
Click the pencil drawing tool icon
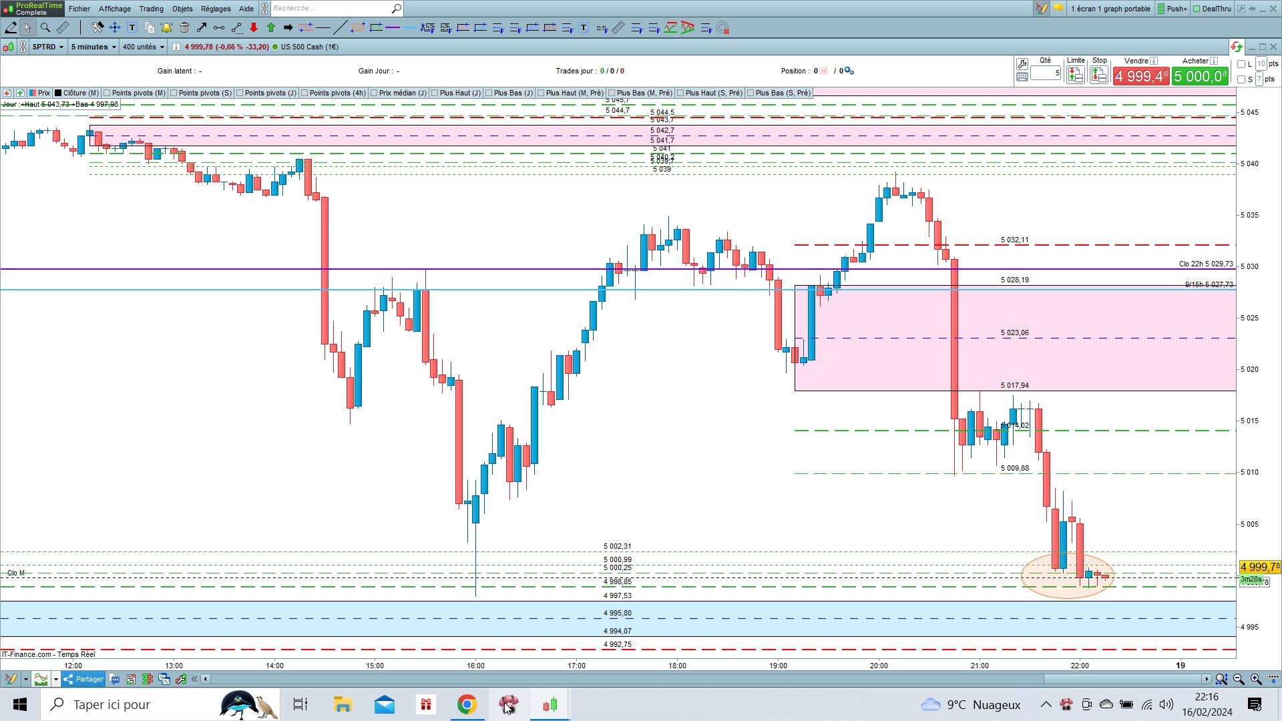[11, 27]
